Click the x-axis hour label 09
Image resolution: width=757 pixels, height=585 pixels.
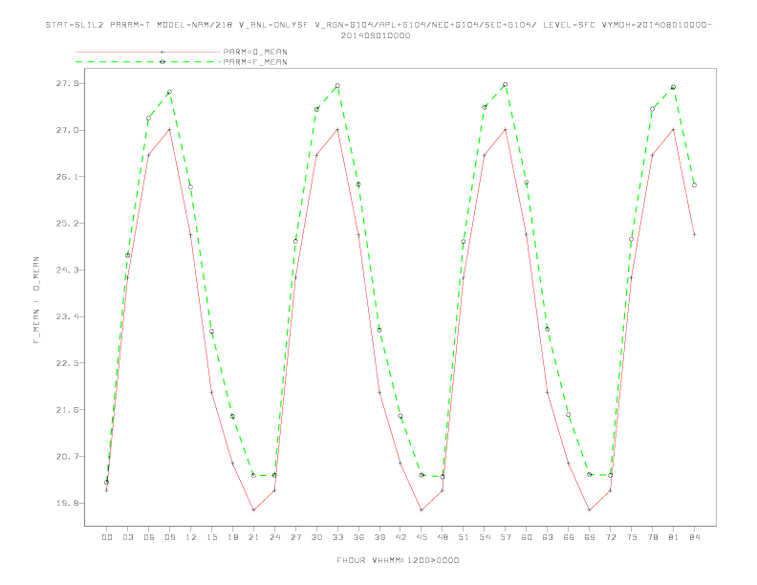pos(169,537)
